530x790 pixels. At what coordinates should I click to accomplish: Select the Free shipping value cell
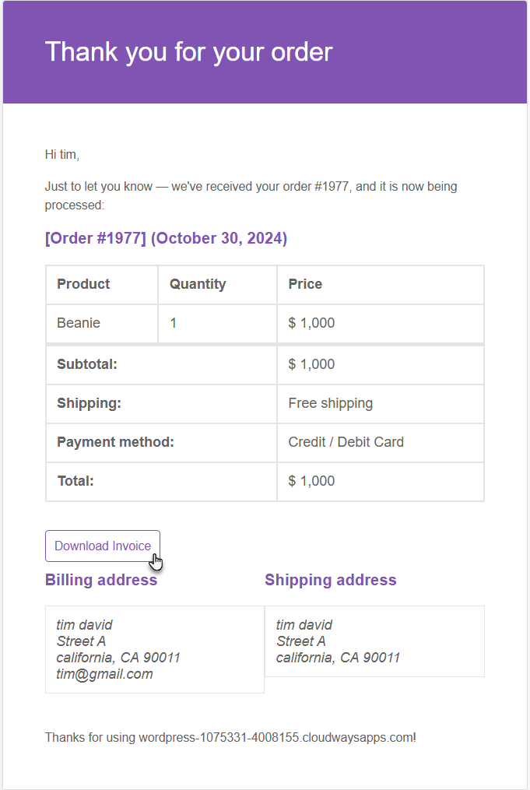tap(381, 403)
